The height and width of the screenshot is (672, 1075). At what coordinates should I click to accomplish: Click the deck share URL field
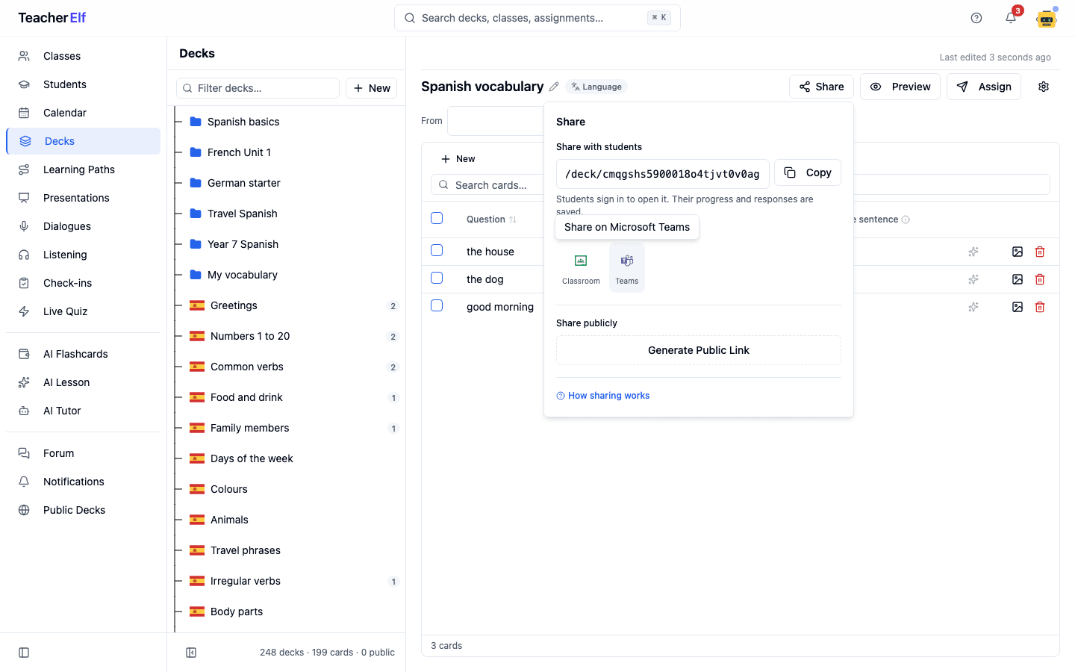click(663, 174)
